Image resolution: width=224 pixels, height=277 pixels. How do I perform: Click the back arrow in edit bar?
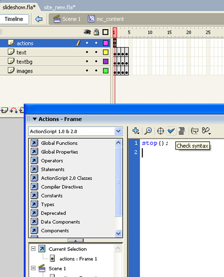pyautogui.click(x=39, y=19)
